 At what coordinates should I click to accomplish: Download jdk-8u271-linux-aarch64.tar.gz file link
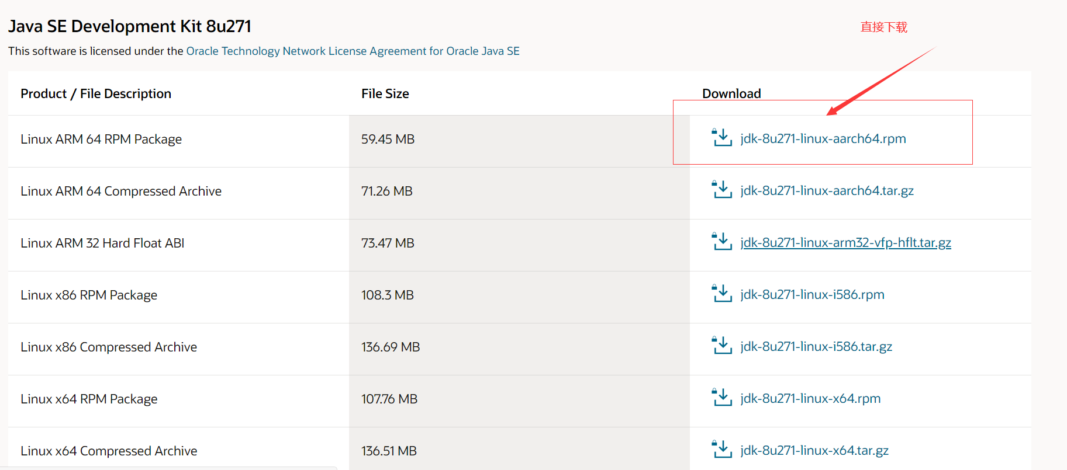point(827,191)
